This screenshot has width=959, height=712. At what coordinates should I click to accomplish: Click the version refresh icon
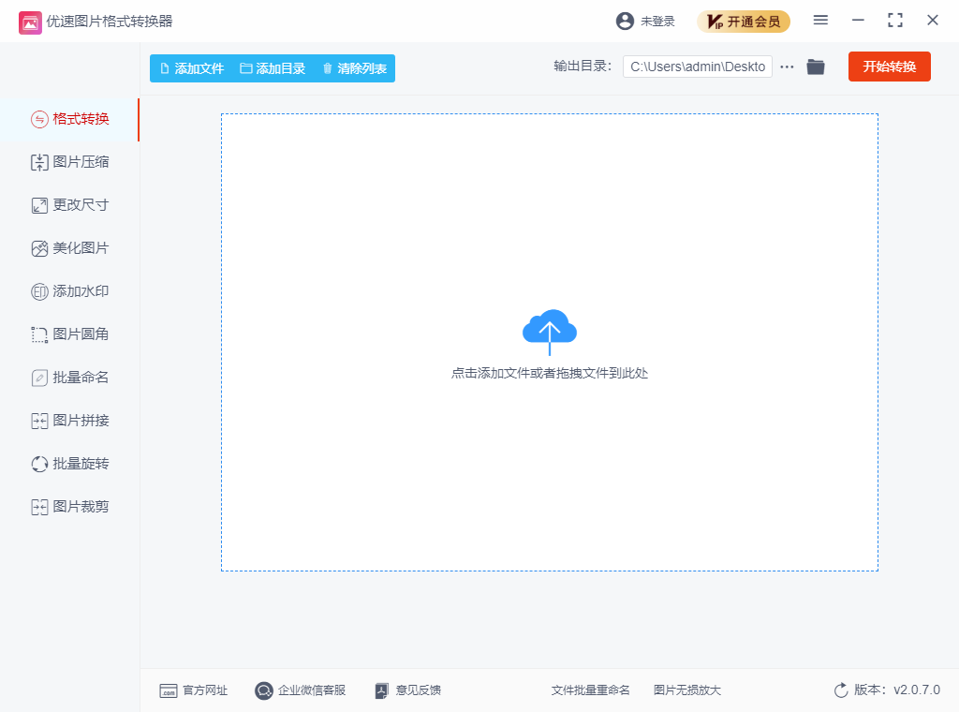pyautogui.click(x=841, y=690)
